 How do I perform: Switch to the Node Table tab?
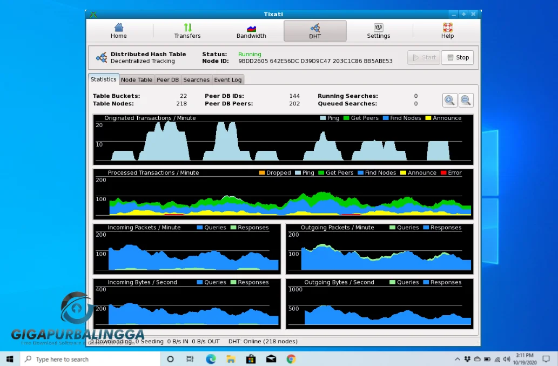tap(136, 79)
